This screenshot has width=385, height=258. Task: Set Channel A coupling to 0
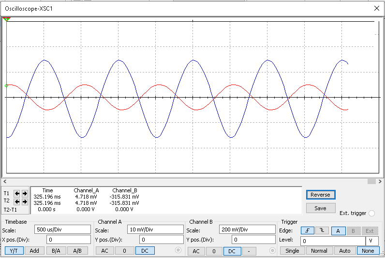(124, 251)
